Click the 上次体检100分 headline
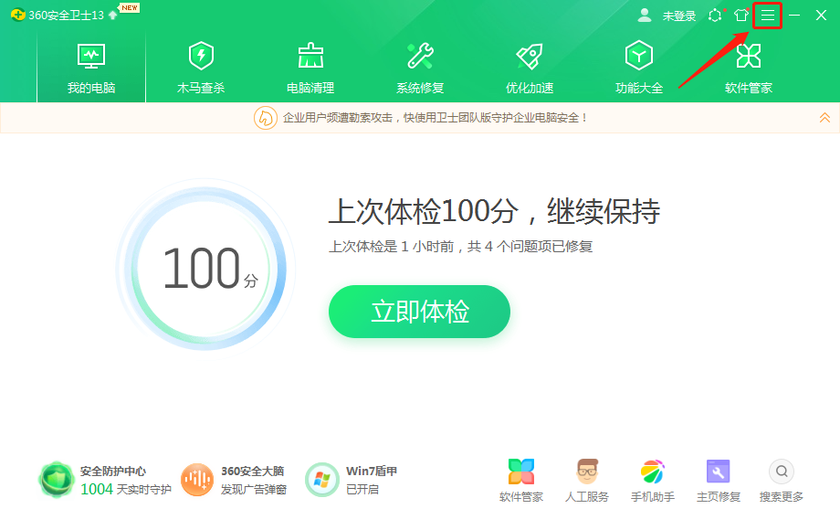Image resolution: width=840 pixels, height=530 pixels. [494, 211]
